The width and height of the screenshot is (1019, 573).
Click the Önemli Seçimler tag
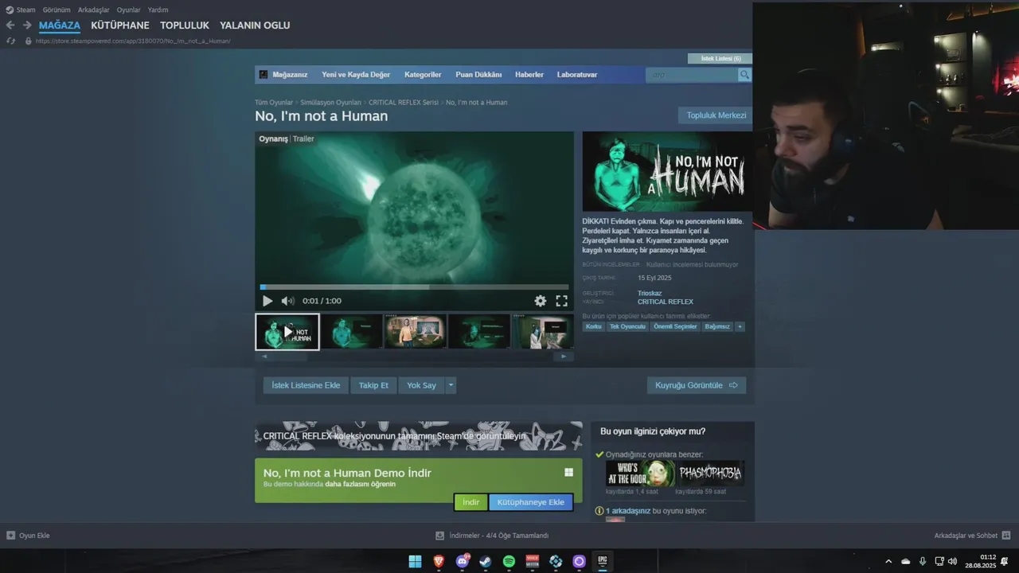pyautogui.click(x=675, y=326)
